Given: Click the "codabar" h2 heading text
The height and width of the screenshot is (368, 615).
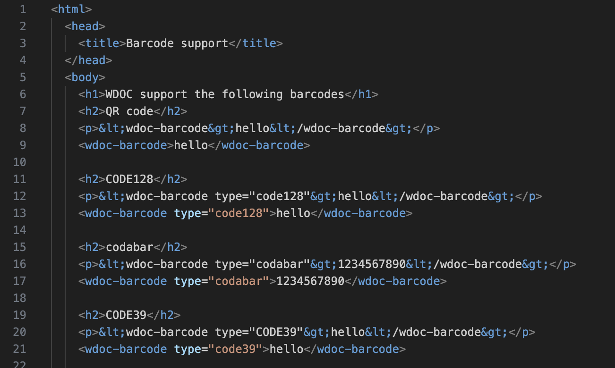Looking at the screenshot, I should click(x=129, y=247).
